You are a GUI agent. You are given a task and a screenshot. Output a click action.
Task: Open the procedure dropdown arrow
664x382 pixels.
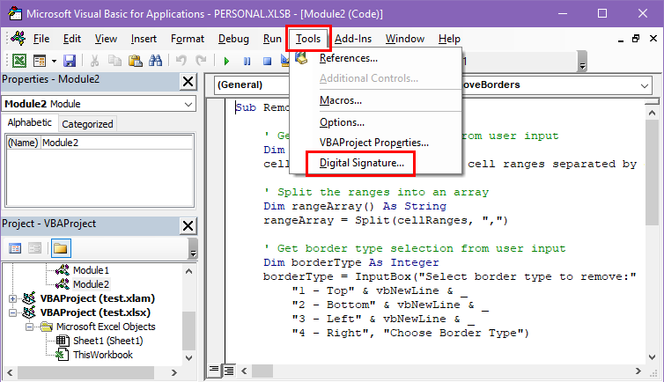coord(645,86)
